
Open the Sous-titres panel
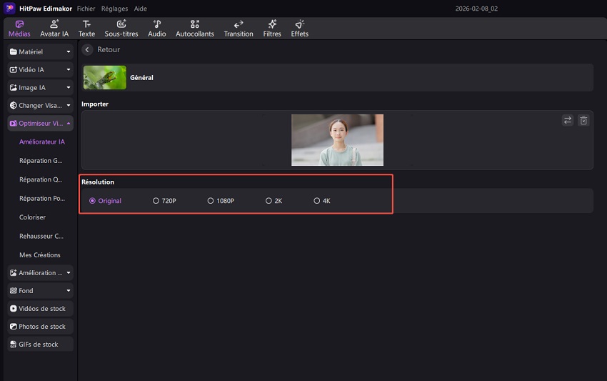121,29
